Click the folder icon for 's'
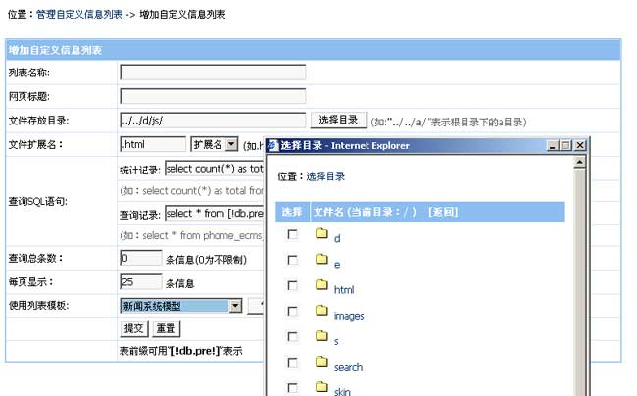 pyautogui.click(x=320, y=338)
